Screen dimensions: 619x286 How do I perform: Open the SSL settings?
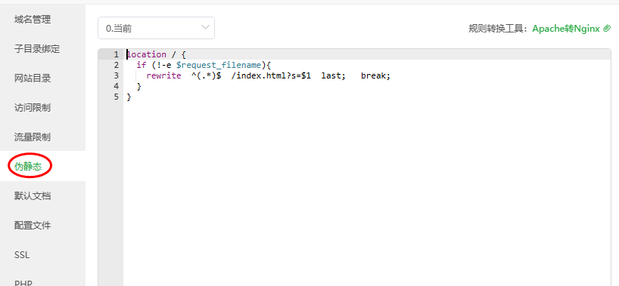coord(22,255)
